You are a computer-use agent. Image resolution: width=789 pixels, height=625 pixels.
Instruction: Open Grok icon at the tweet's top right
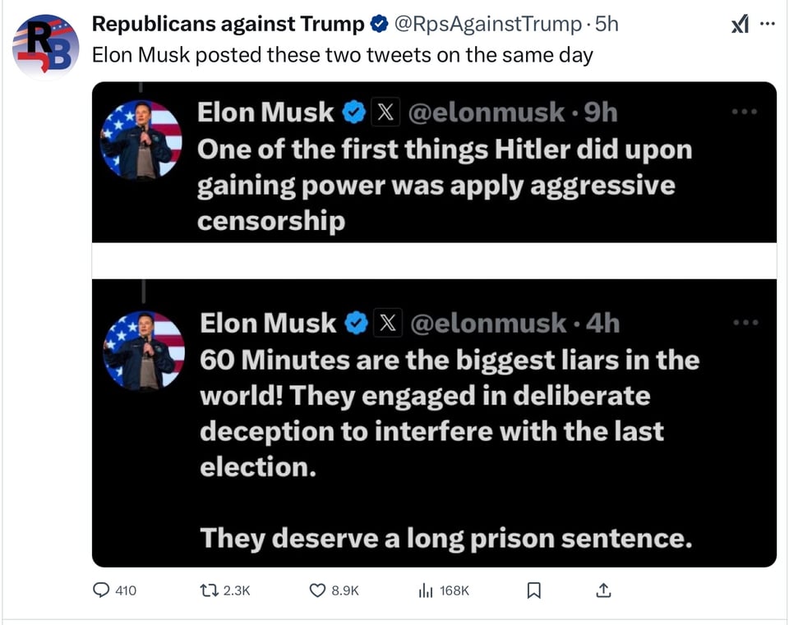pos(739,24)
